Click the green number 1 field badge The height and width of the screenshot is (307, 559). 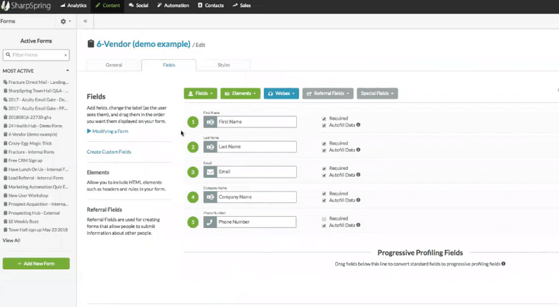click(x=193, y=122)
